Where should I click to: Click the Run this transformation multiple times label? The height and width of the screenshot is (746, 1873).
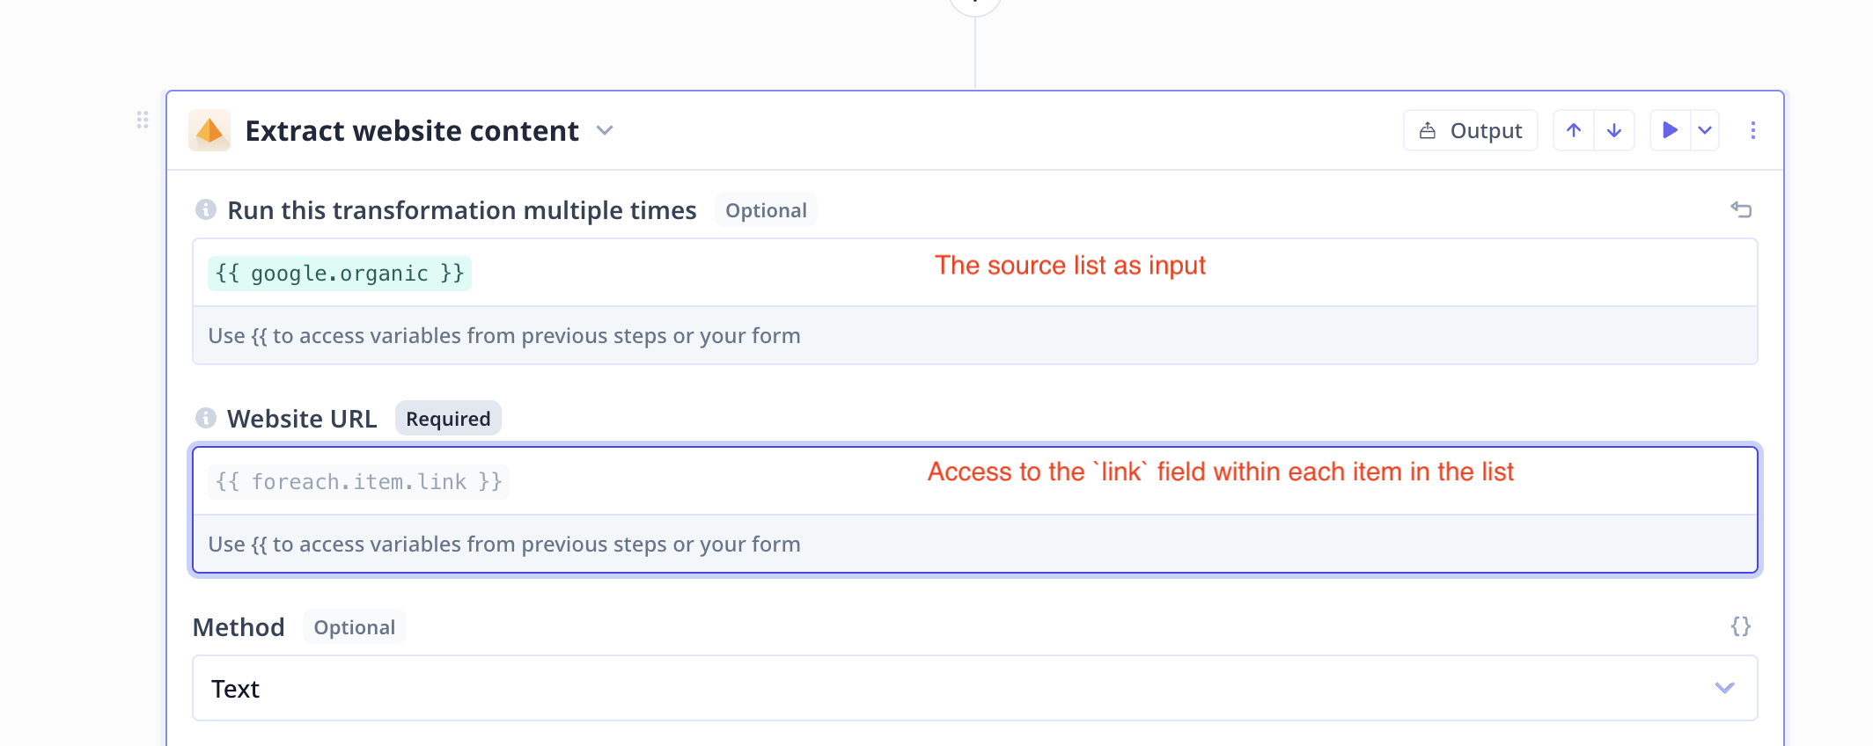click(462, 209)
